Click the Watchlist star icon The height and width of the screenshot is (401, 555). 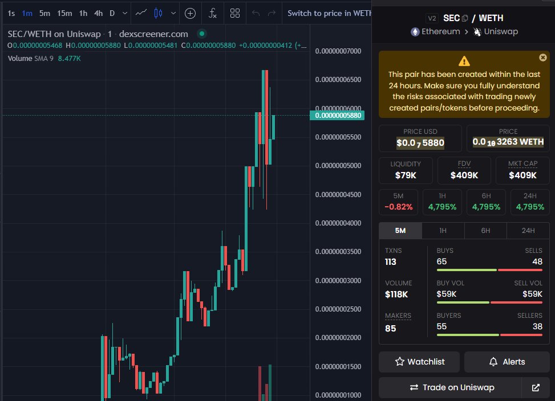click(400, 362)
